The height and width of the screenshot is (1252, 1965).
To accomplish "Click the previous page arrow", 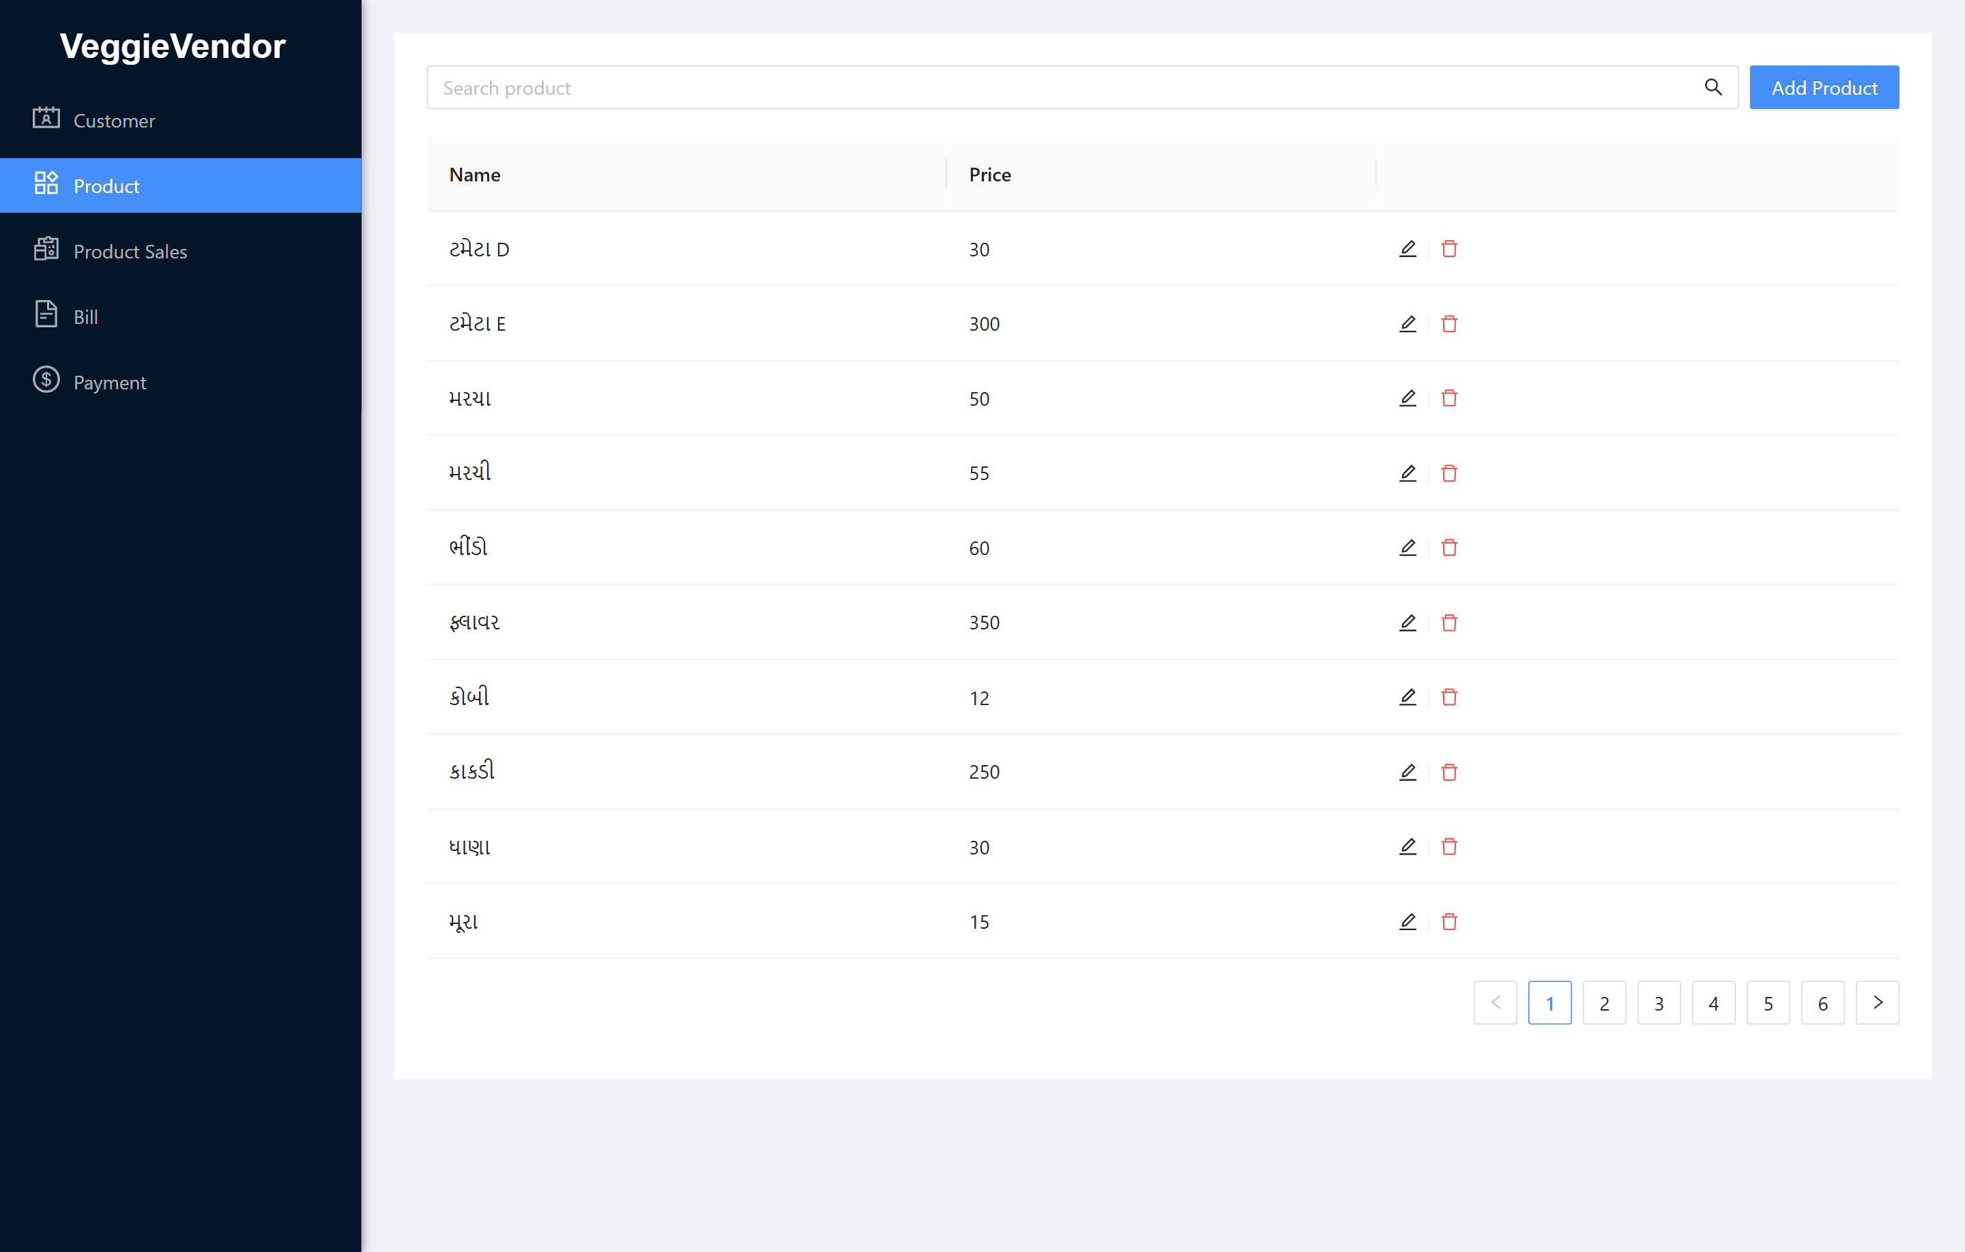I will [1496, 1002].
